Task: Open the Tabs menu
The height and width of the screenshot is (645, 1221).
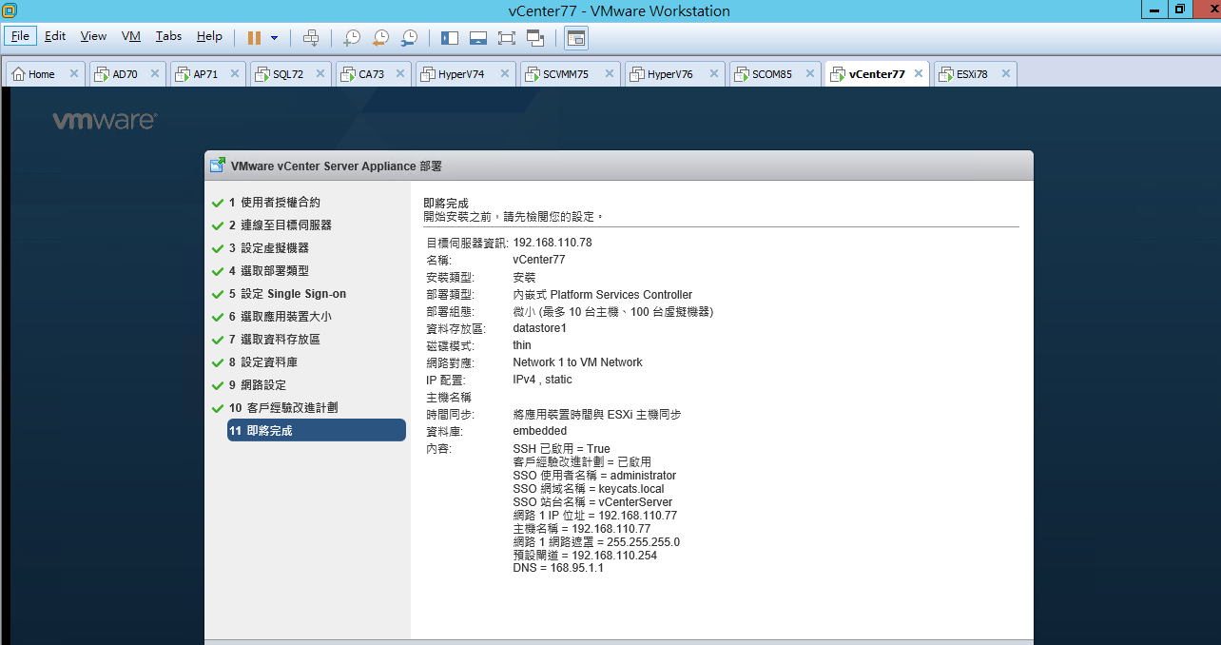Action: point(168,36)
